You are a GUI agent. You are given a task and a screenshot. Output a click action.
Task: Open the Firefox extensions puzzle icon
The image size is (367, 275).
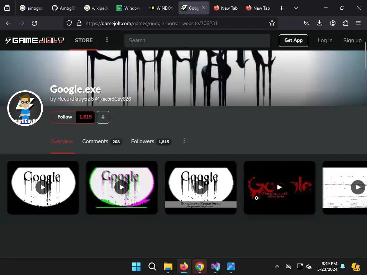[345, 23]
